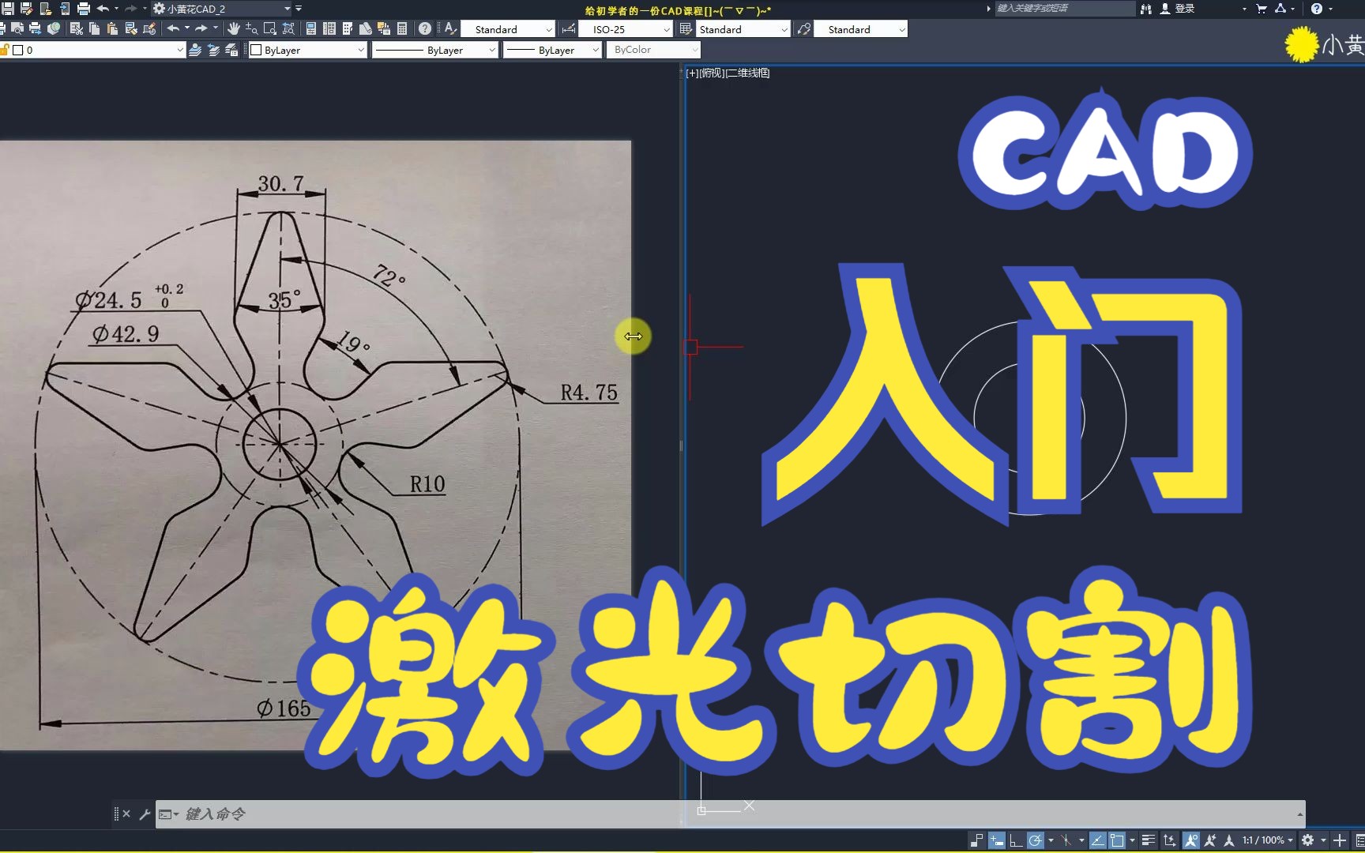Toggle Ortho mode in status bar
The image size is (1365, 853).
point(1016,840)
